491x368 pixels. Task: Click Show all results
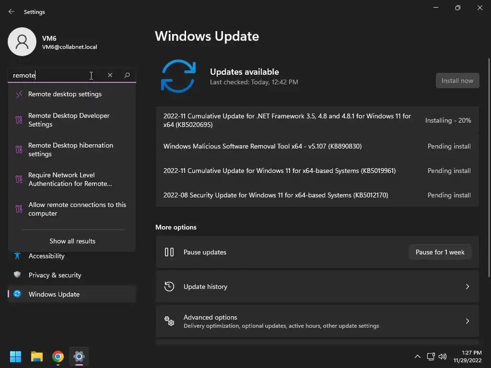(x=72, y=241)
